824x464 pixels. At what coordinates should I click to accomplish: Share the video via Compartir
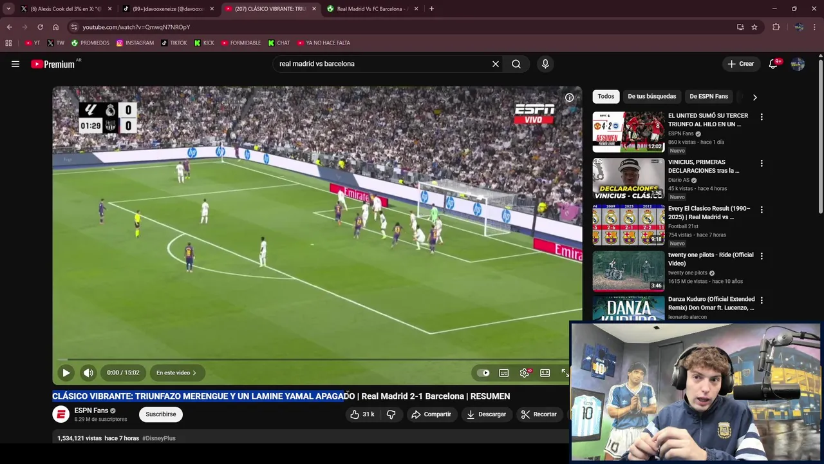click(x=431, y=414)
